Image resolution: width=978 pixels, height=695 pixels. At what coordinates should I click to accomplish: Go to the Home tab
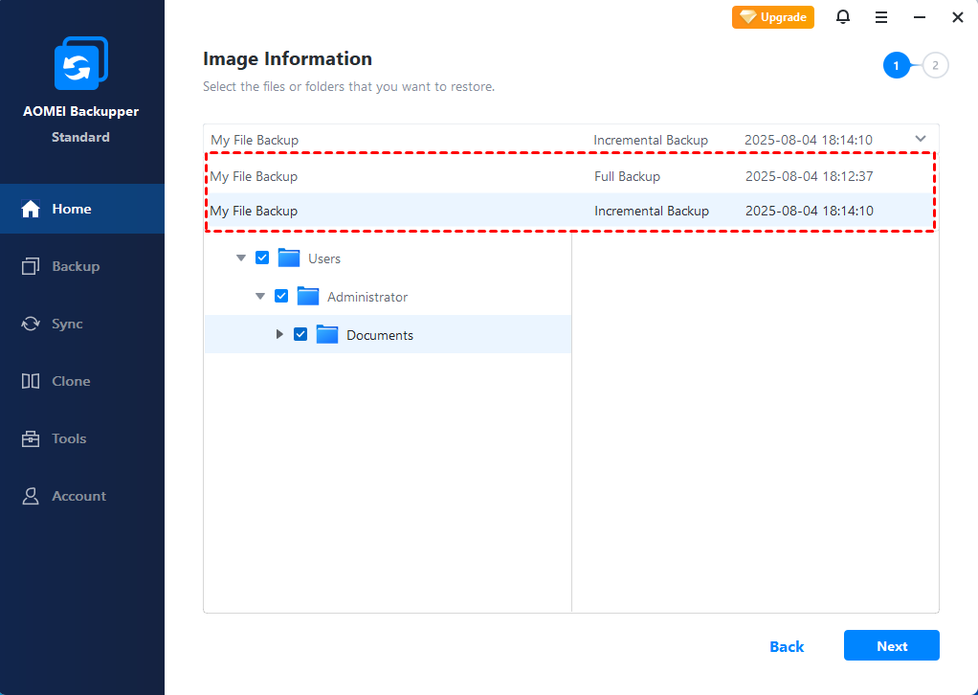(71, 209)
